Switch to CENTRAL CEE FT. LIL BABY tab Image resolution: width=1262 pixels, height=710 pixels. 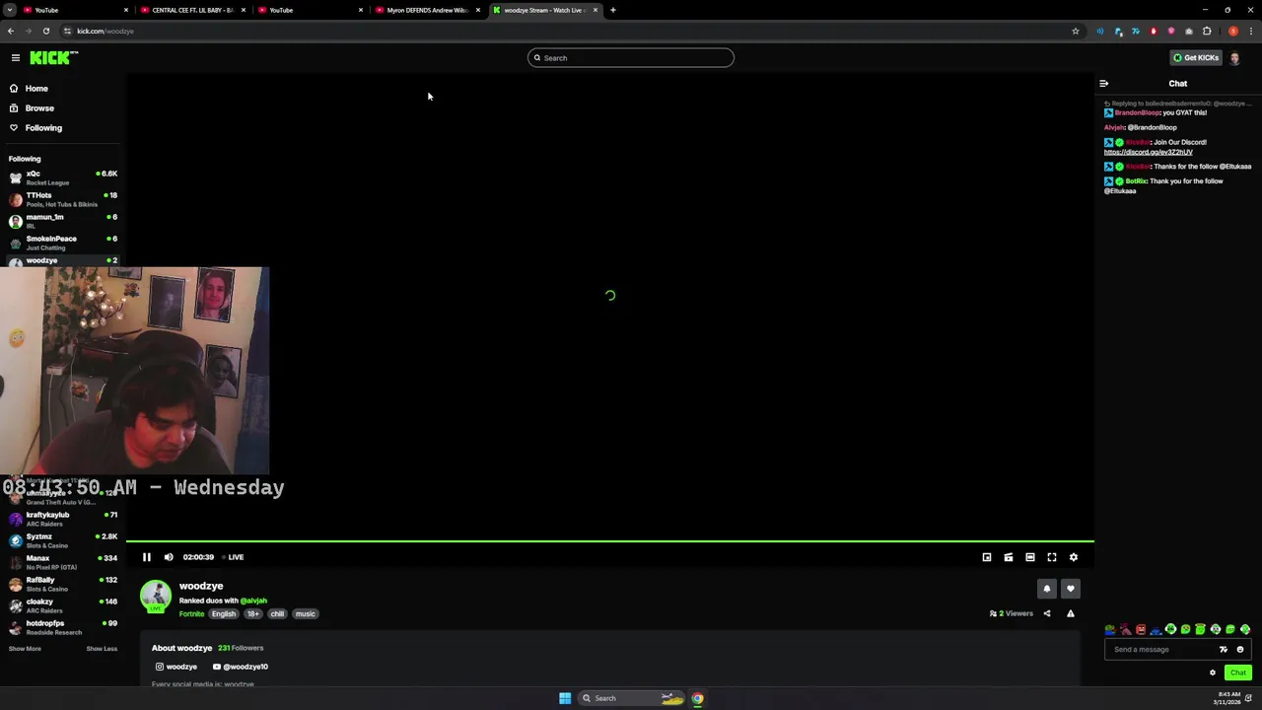(x=192, y=10)
